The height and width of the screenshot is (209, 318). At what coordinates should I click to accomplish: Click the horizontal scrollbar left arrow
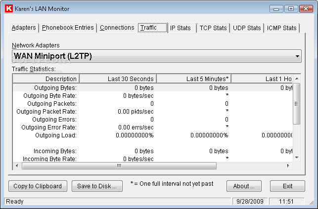17,166
